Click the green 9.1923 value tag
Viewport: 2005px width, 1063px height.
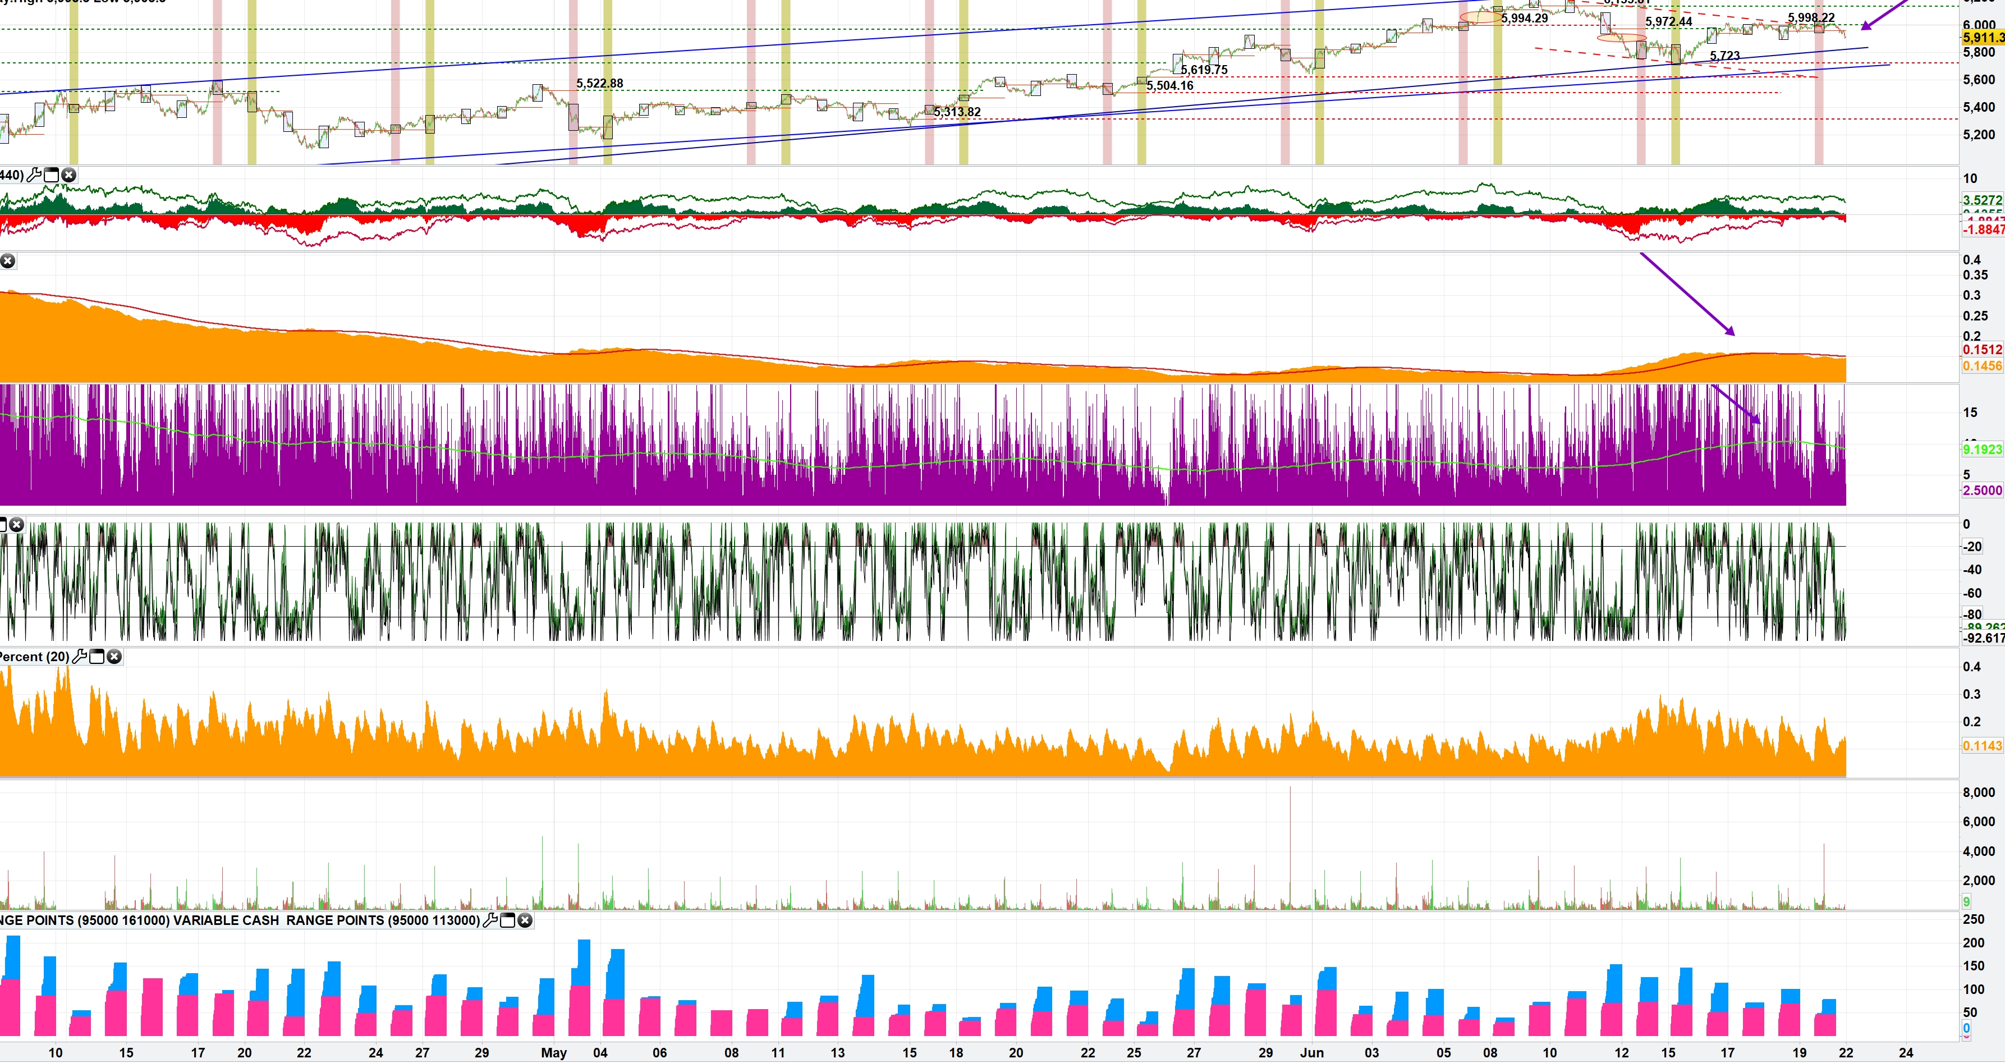click(1983, 450)
